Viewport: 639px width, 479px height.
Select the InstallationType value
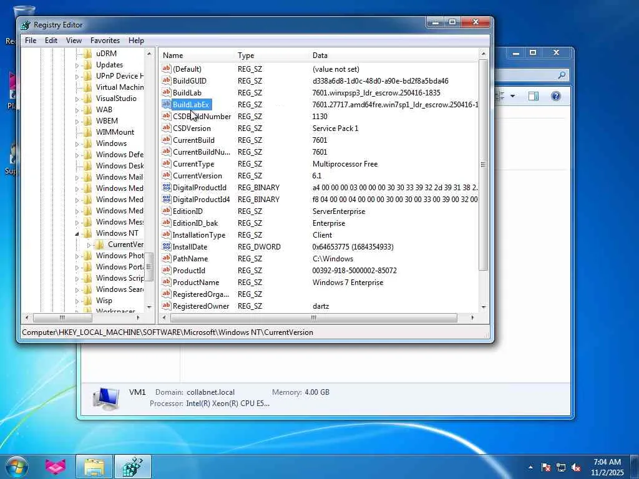coord(199,235)
